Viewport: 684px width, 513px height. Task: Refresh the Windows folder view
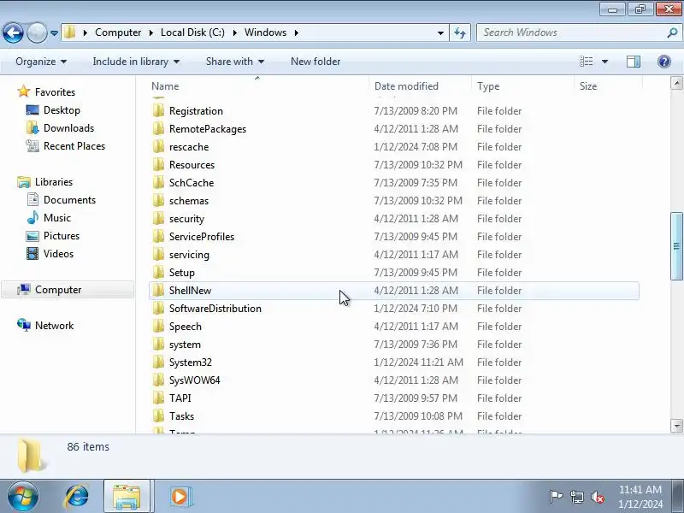click(x=460, y=32)
